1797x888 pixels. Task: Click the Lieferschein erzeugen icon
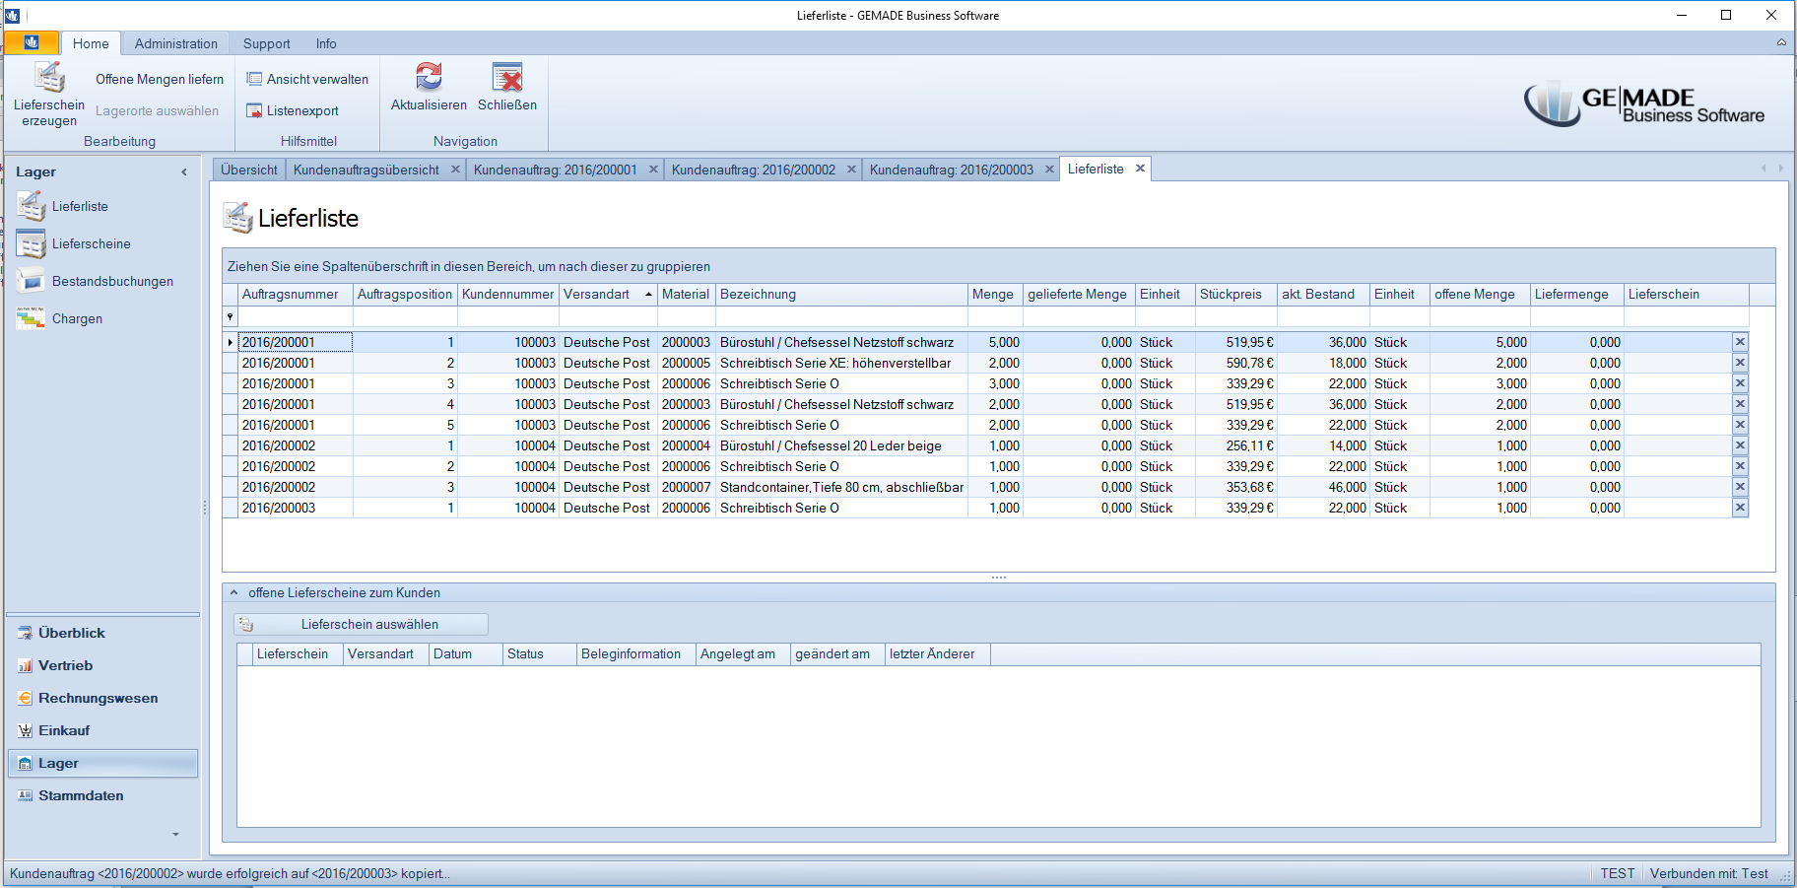point(49,79)
